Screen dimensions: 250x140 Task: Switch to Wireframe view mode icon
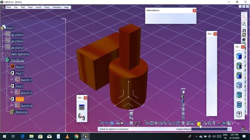(x=239, y=105)
